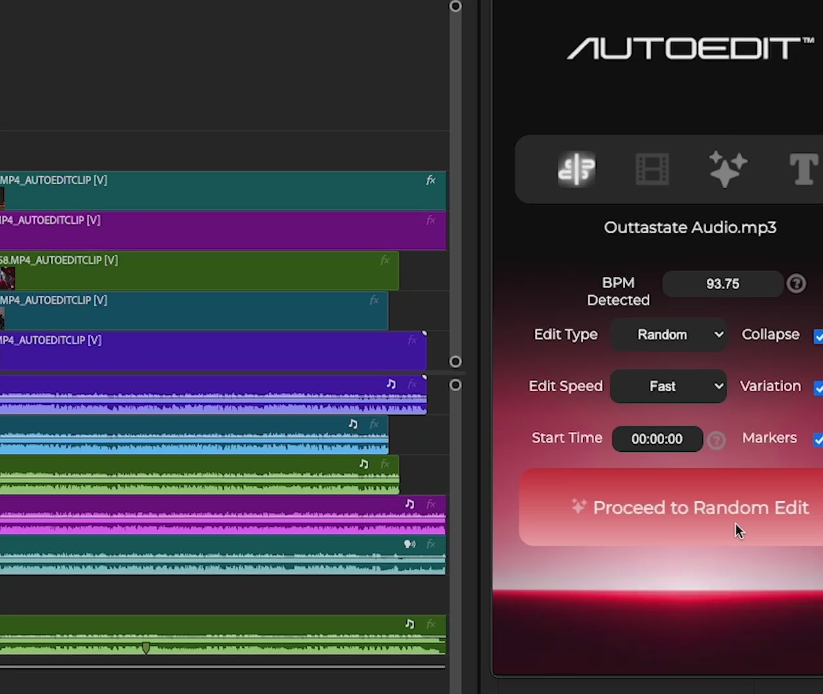
Task: Click help icon next to BPM value
Action: tap(796, 283)
